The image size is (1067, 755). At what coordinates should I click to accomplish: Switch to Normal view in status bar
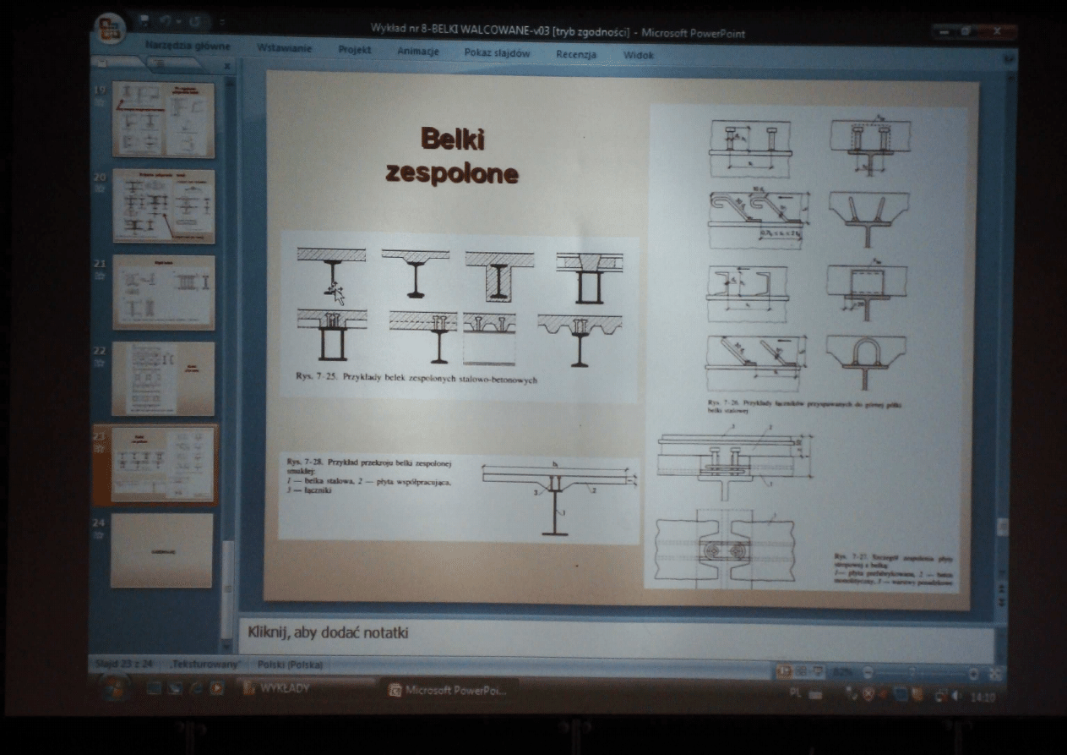(x=782, y=672)
